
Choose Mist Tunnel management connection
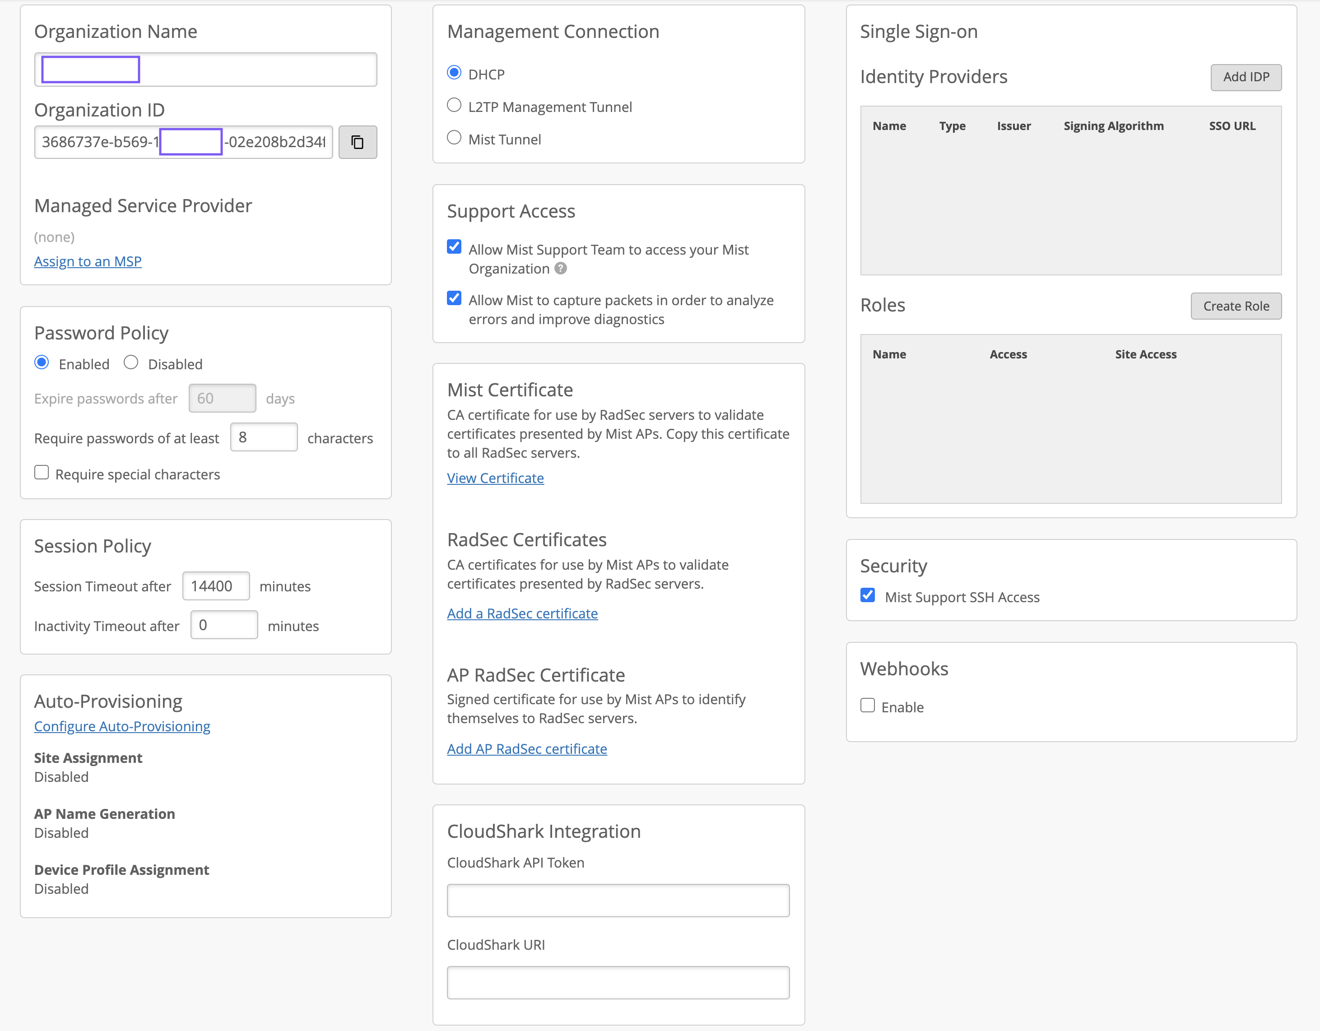[454, 138]
